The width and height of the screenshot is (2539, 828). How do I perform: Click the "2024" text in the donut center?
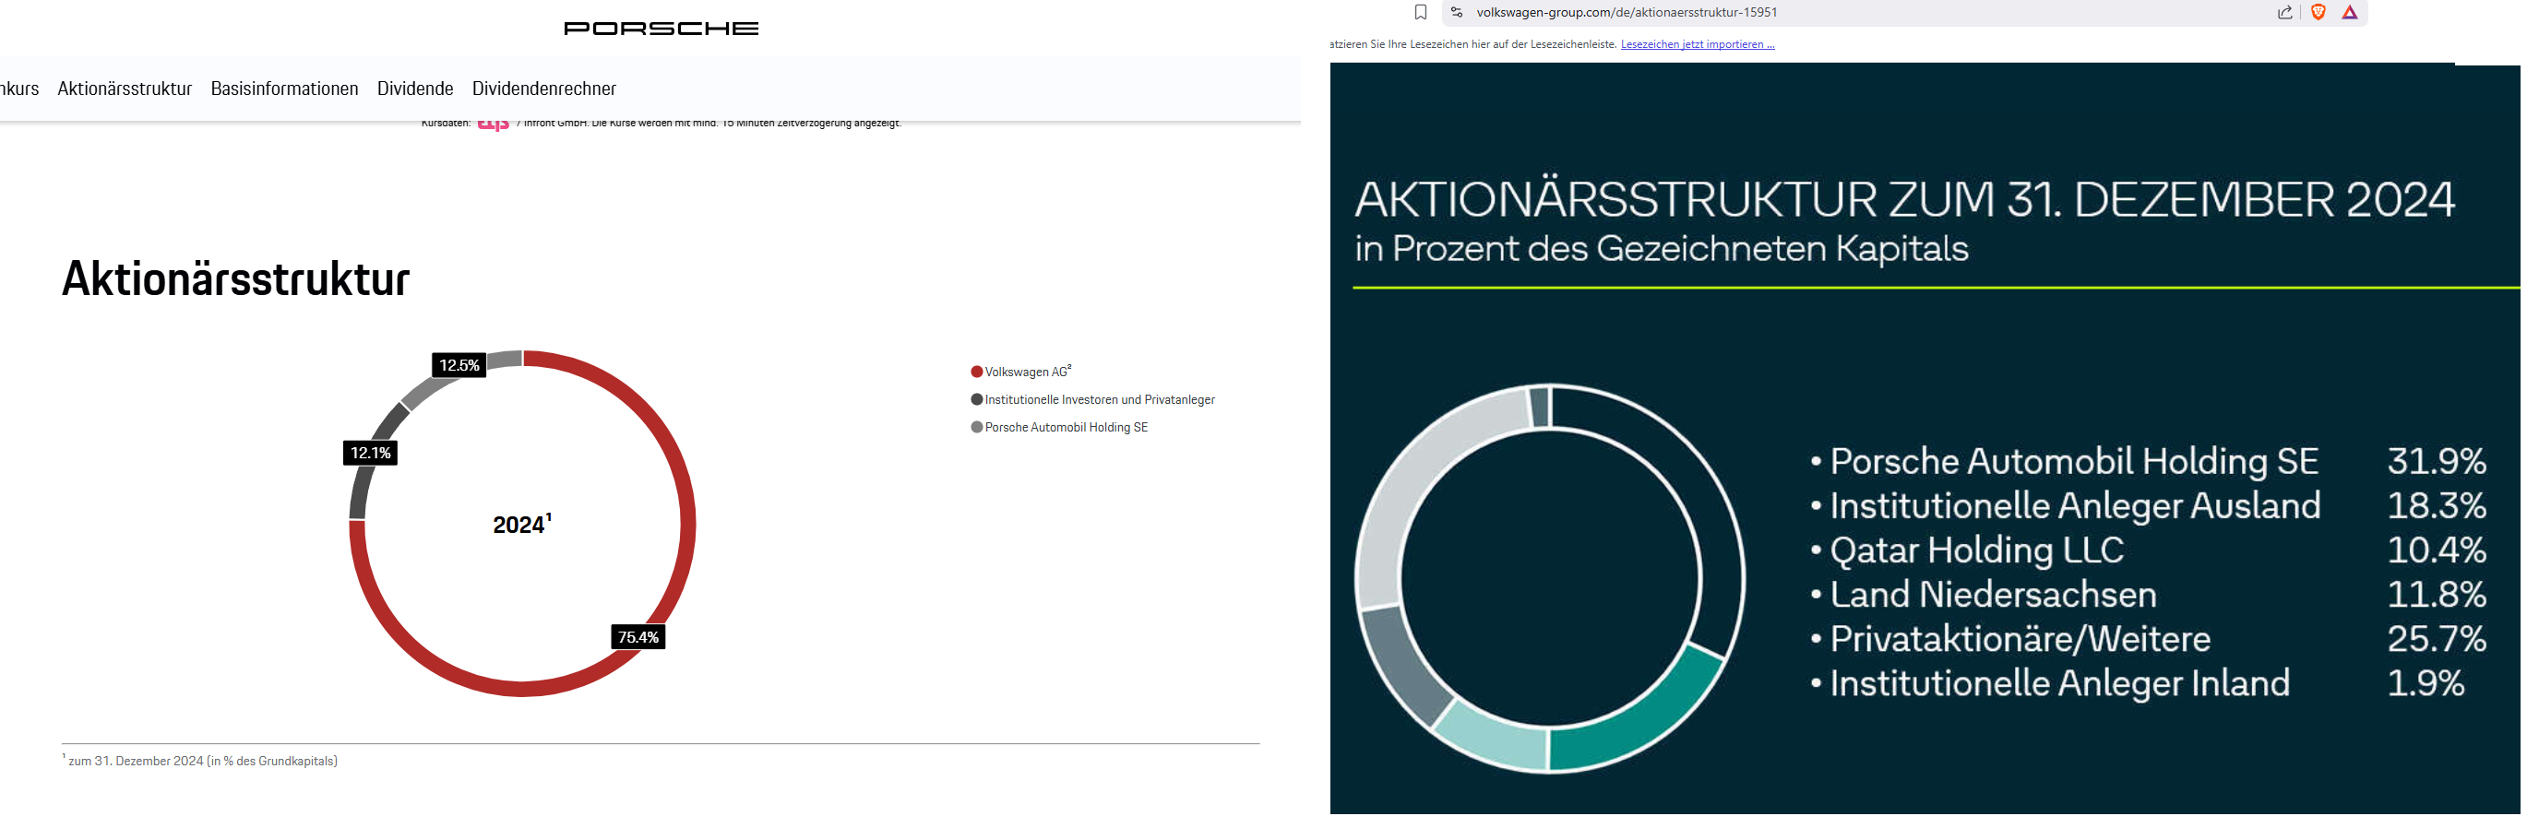point(521,524)
